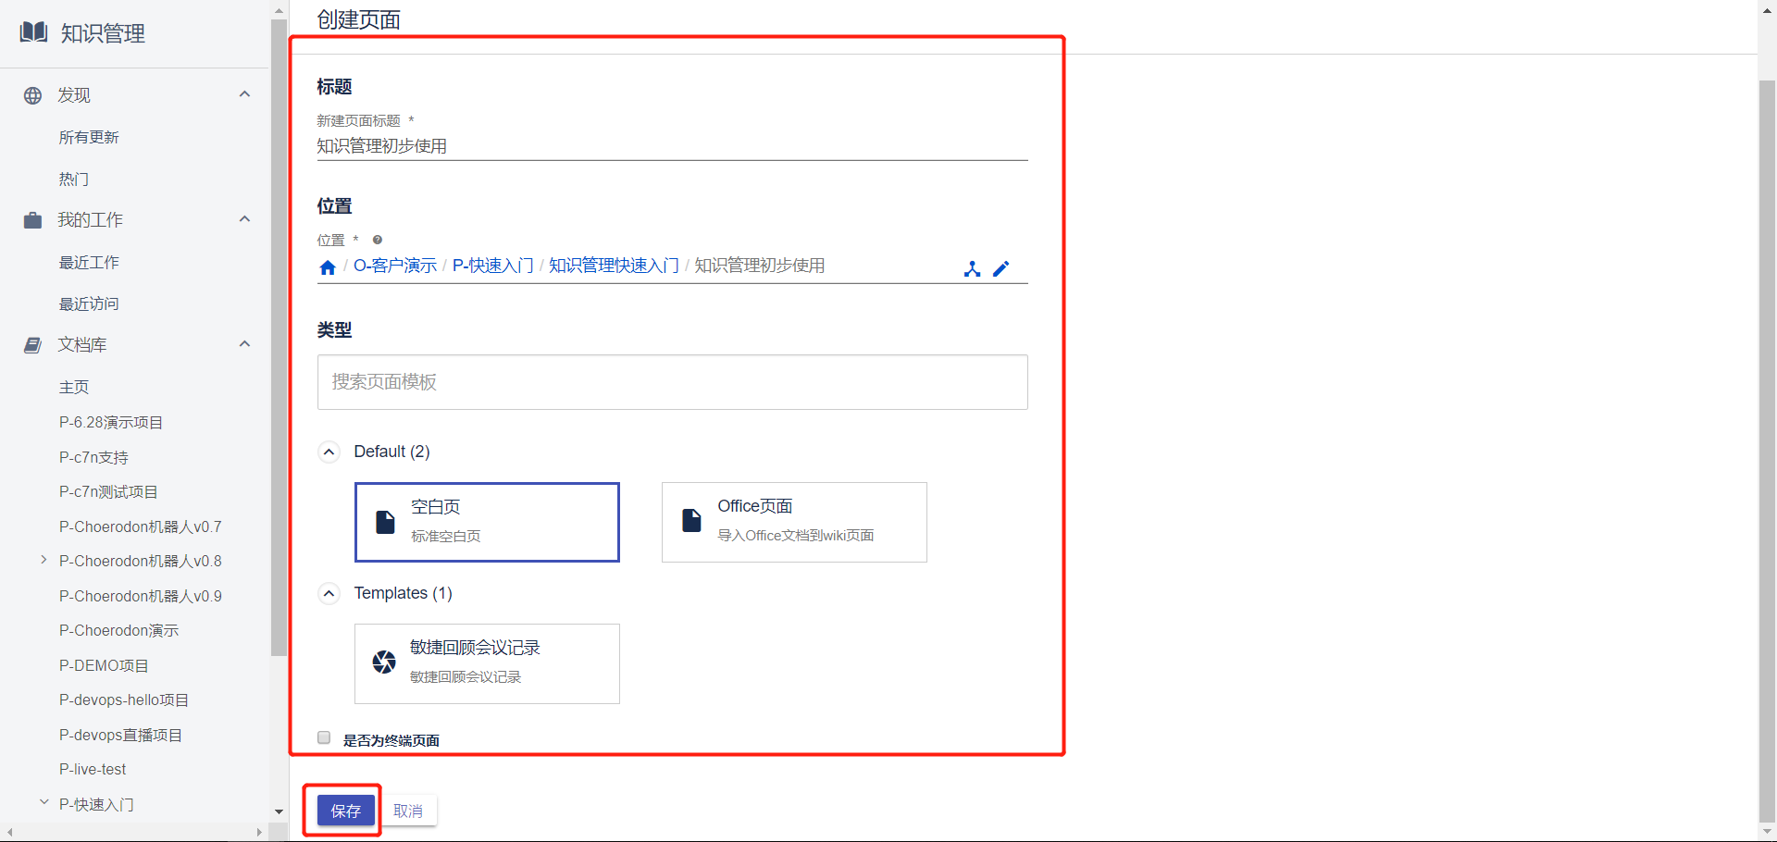Open 知识管理快速入门 breadcrumb link
Viewport: 1777px width, 842px height.
(x=614, y=266)
